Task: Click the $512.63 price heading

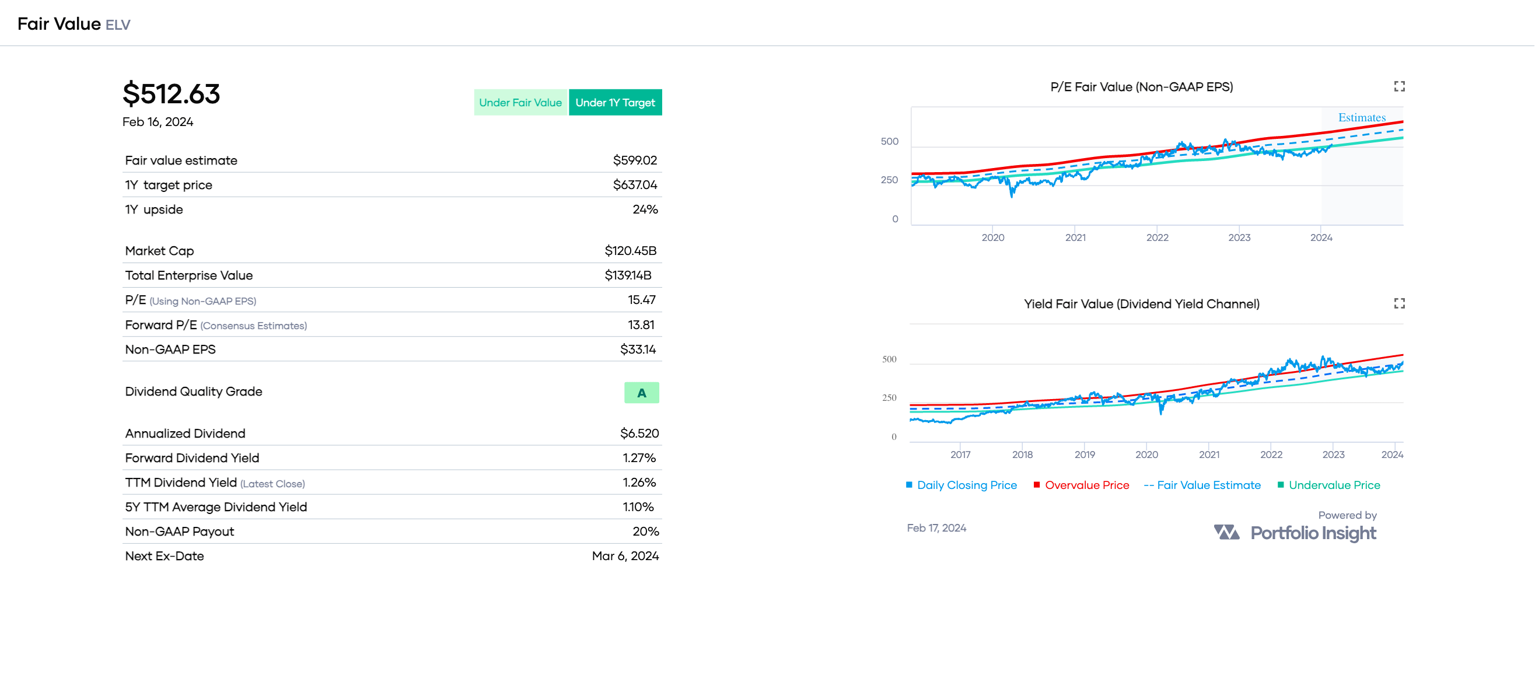Action: (171, 93)
